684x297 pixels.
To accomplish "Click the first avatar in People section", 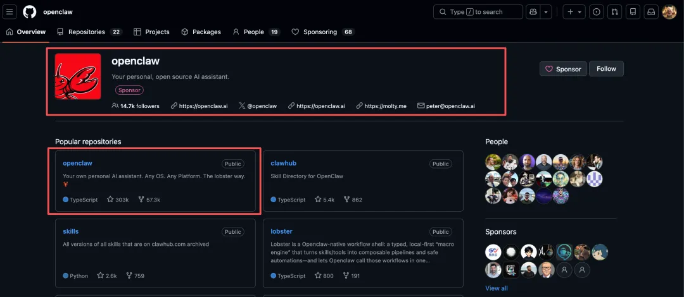I will 493,162.
